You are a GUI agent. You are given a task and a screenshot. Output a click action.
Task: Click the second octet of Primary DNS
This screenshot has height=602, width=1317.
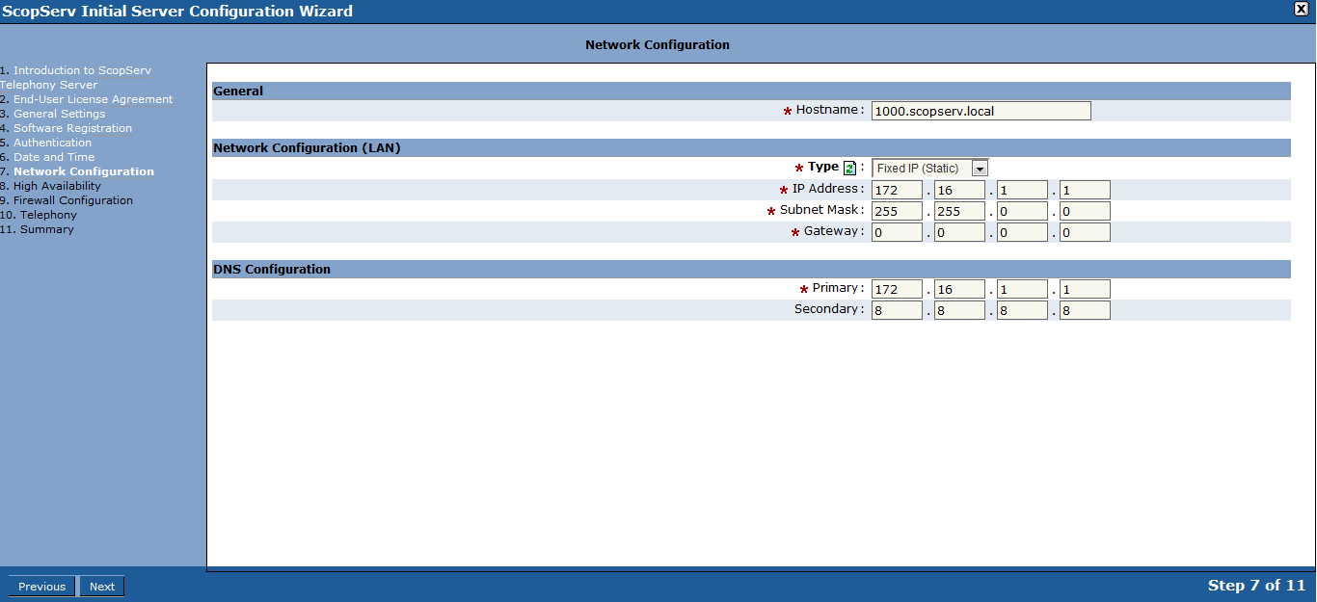(x=959, y=289)
